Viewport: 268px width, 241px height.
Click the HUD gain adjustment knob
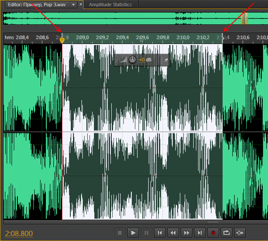[x=133, y=60]
